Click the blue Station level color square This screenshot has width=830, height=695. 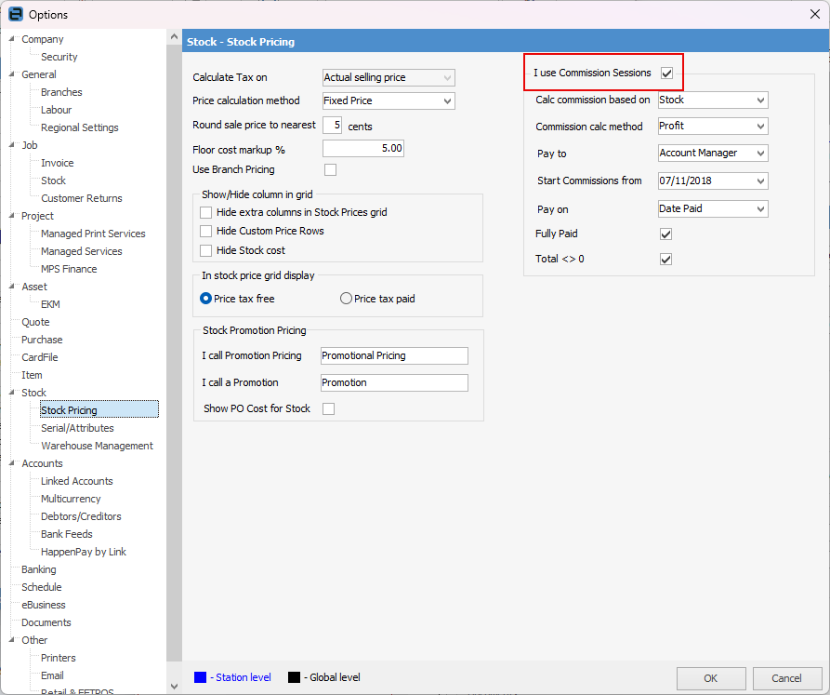[201, 677]
